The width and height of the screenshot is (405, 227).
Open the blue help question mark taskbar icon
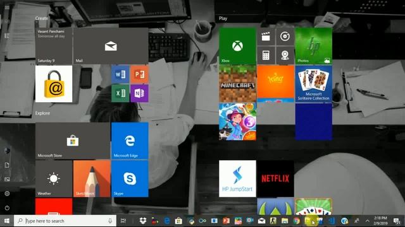344,221
